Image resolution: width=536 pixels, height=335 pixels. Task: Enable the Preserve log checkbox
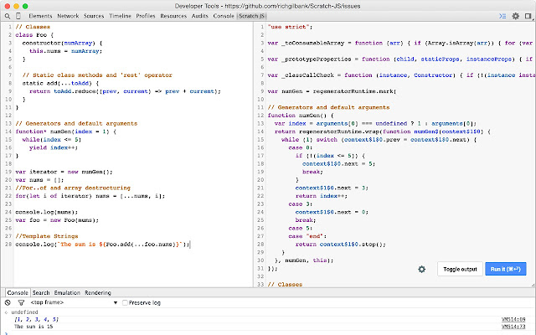click(126, 301)
